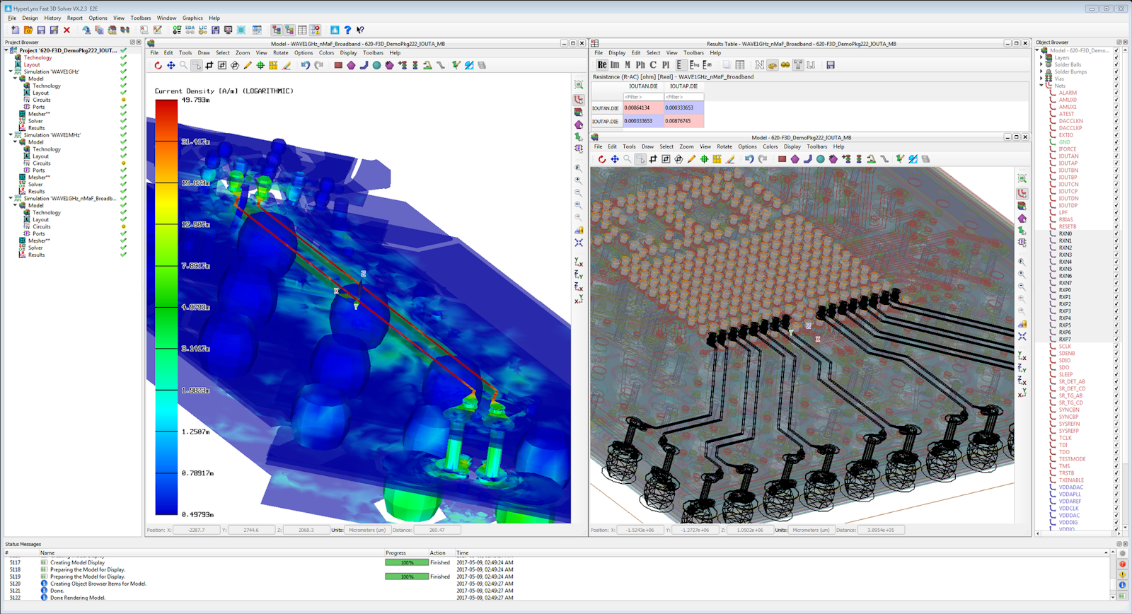Screen dimensions: 1132x614
Task: Uncheck the Layers visibility checkbox in Object Browser
Action: 1116,58
